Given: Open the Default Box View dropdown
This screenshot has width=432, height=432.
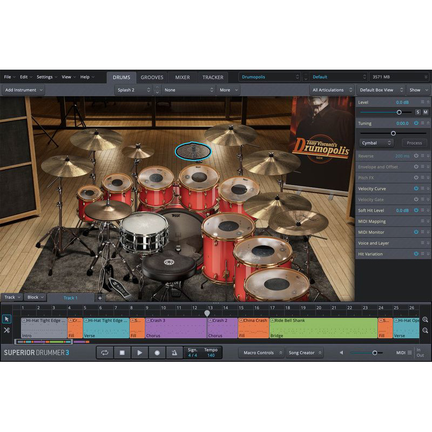Looking at the screenshot, I should tap(381, 90).
